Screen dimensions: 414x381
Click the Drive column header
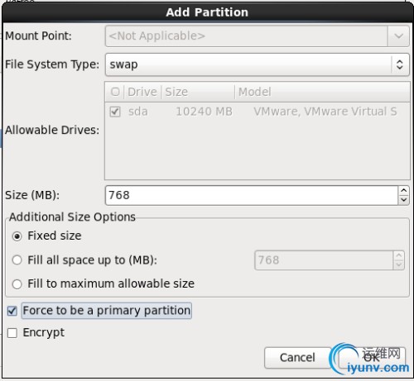pos(142,92)
